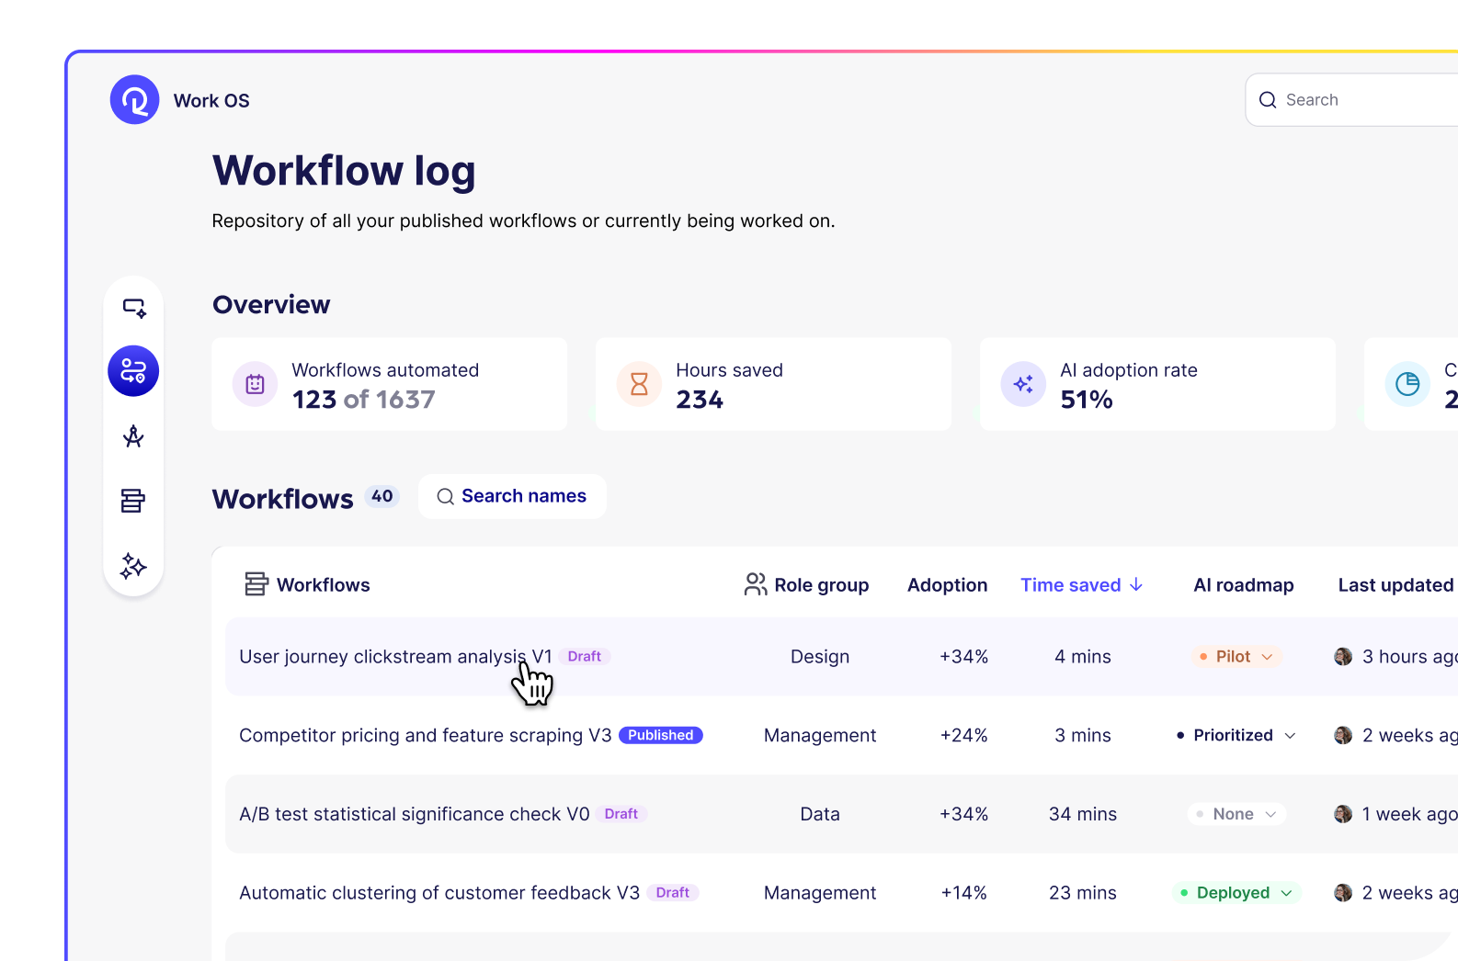Click the +24% adoption value

tap(963, 735)
